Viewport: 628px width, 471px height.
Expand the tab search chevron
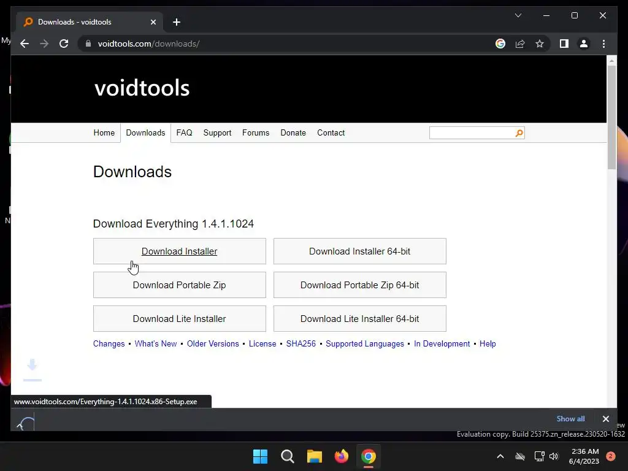click(518, 15)
